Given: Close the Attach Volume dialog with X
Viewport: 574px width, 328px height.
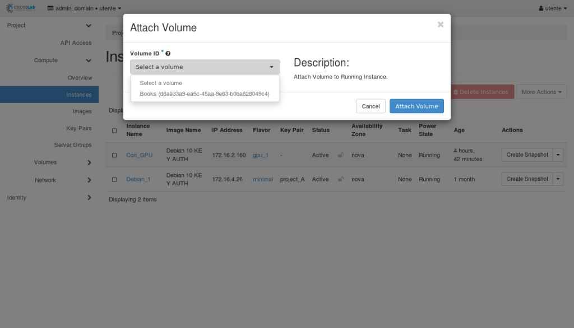Looking at the screenshot, I should 440,25.
